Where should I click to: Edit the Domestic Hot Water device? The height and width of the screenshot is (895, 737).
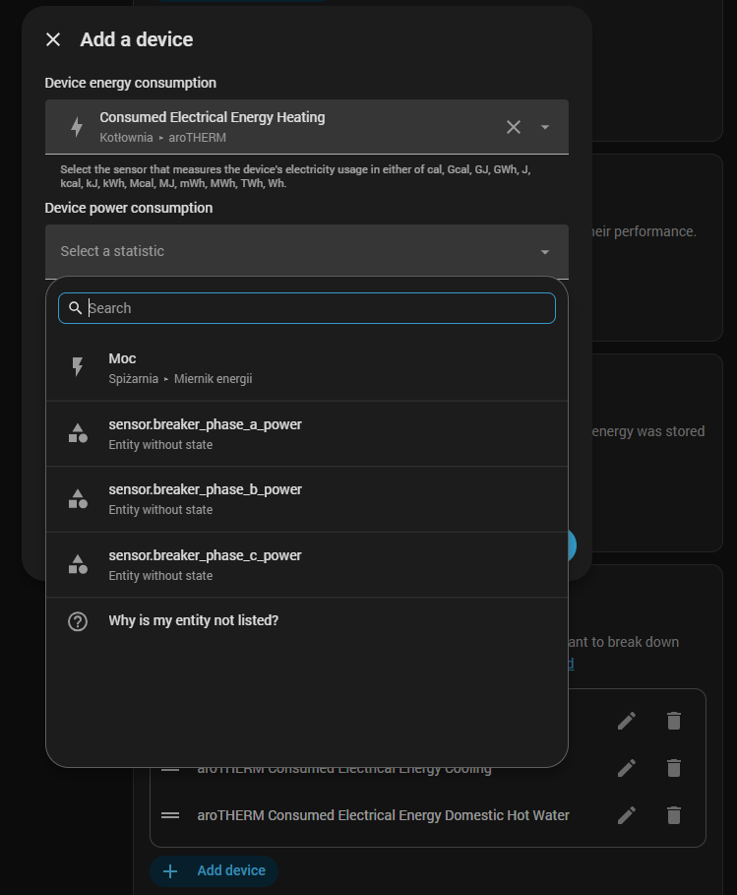coord(627,815)
